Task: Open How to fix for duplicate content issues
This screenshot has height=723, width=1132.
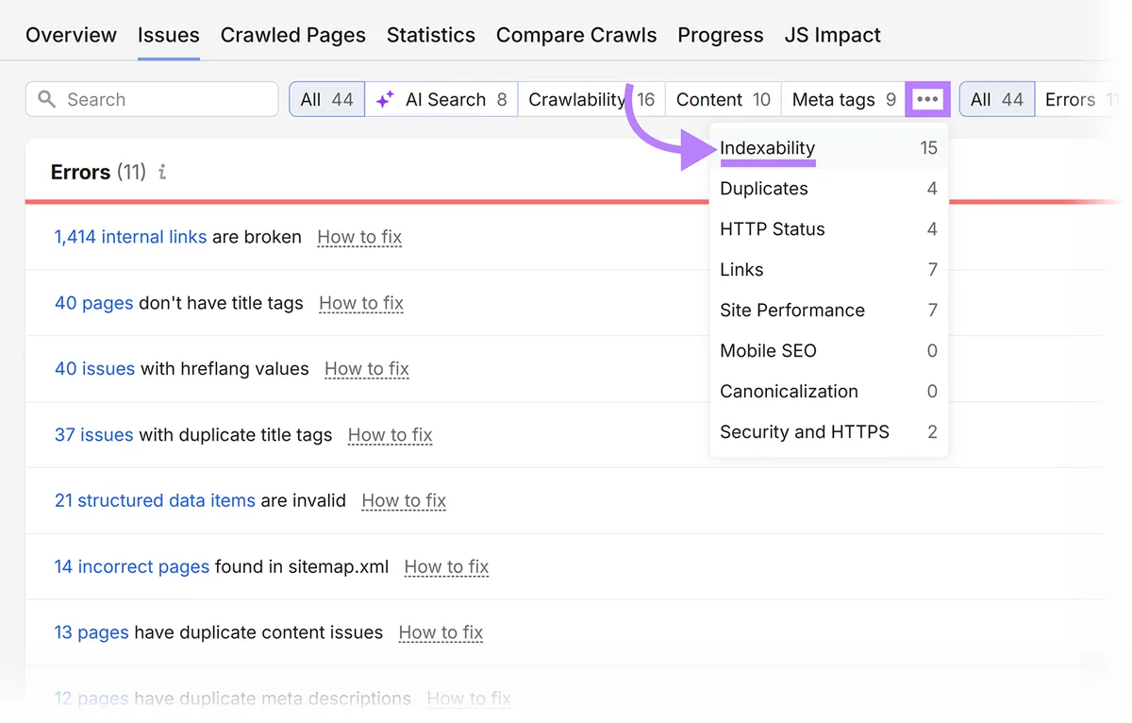Action: pyautogui.click(x=441, y=632)
